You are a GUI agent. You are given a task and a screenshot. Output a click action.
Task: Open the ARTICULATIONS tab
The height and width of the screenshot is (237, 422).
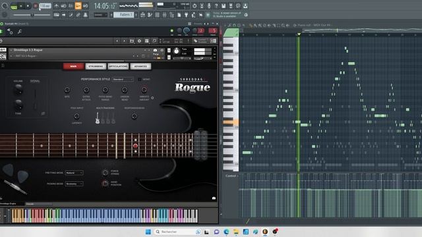coord(118,66)
